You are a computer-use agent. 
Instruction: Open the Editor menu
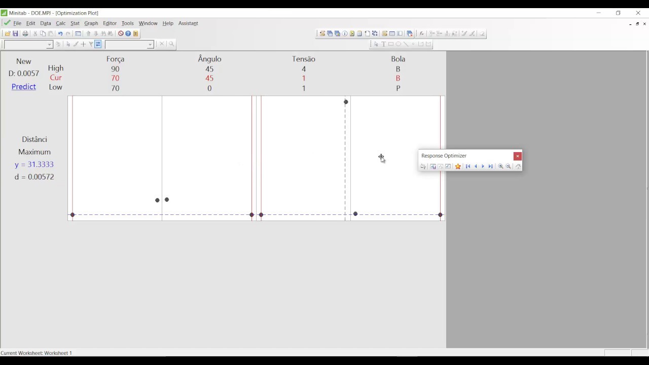point(110,23)
